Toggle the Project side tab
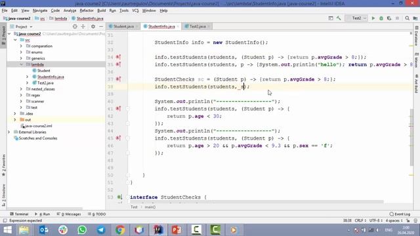Viewport: 420px width, 236px height. (x=3, y=35)
